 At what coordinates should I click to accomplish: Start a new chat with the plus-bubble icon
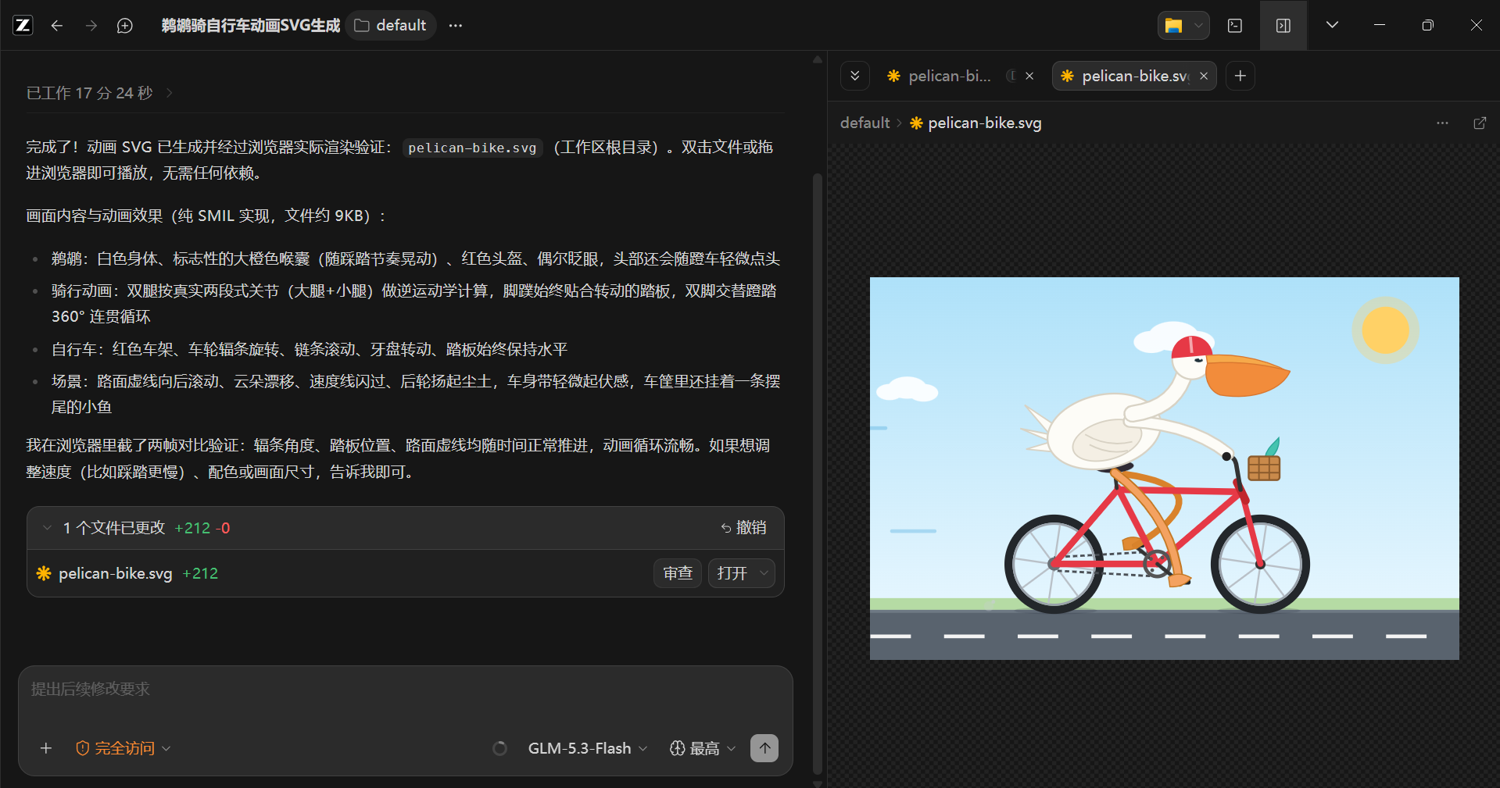click(x=125, y=26)
